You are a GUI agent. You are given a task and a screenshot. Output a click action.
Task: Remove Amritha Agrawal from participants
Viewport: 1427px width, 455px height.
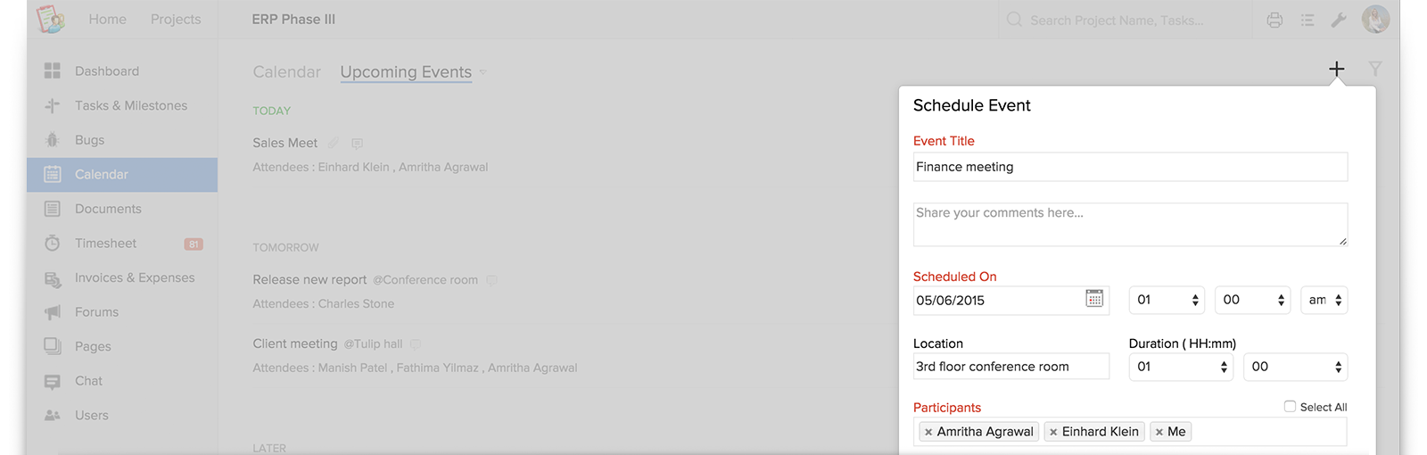(x=928, y=432)
